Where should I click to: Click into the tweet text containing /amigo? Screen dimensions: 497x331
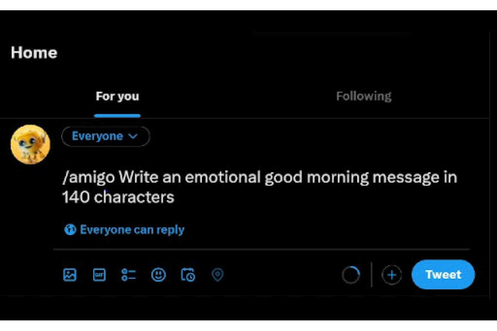pos(260,187)
